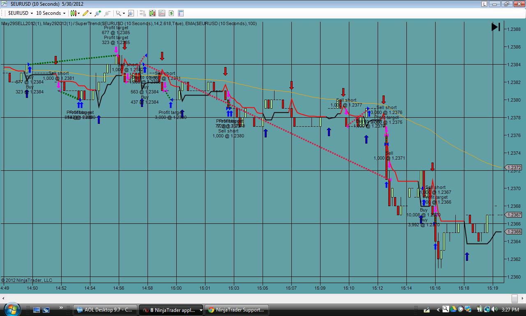Click the 14:56 time axis label
Image resolution: width=526 pixels, height=316 pixels.
point(119,288)
